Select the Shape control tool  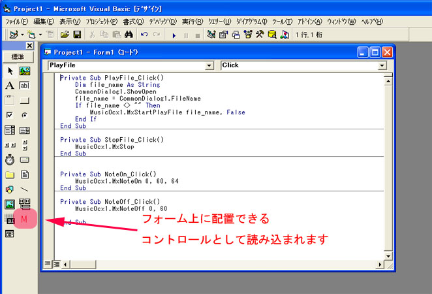(10, 189)
